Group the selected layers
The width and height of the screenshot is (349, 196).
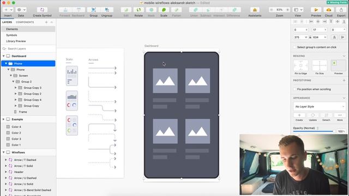tap(93, 10)
